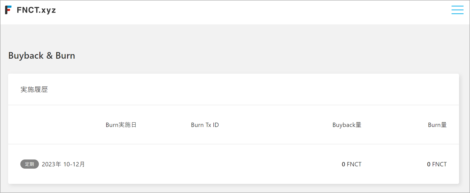
Task: Select the 2023年 10-12月 period label
Action: click(x=63, y=164)
